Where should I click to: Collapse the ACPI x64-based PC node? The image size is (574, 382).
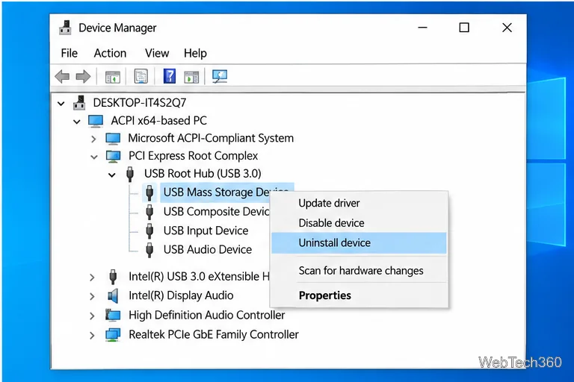pyautogui.click(x=76, y=122)
